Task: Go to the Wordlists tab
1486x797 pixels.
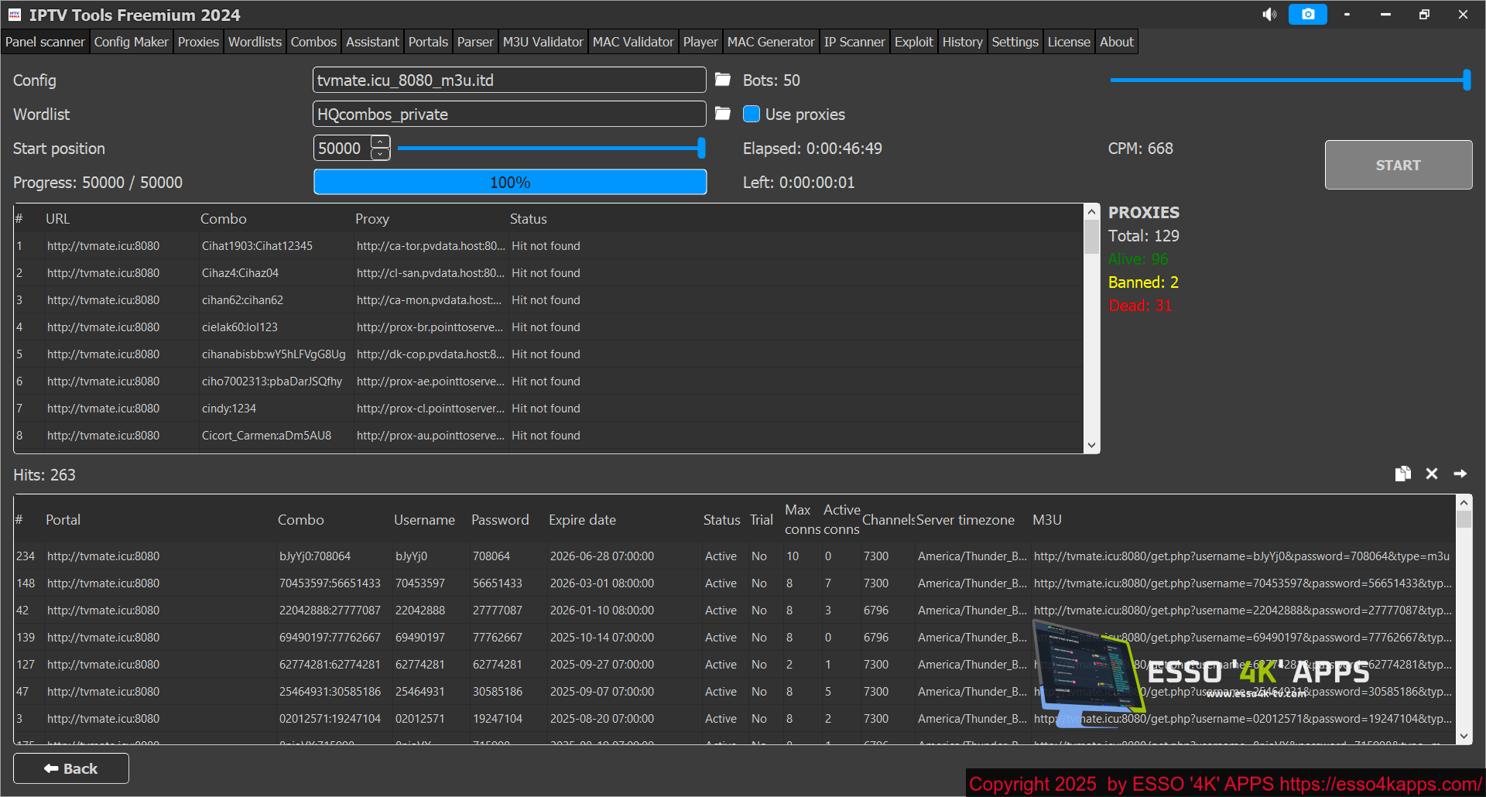Action: coord(255,42)
